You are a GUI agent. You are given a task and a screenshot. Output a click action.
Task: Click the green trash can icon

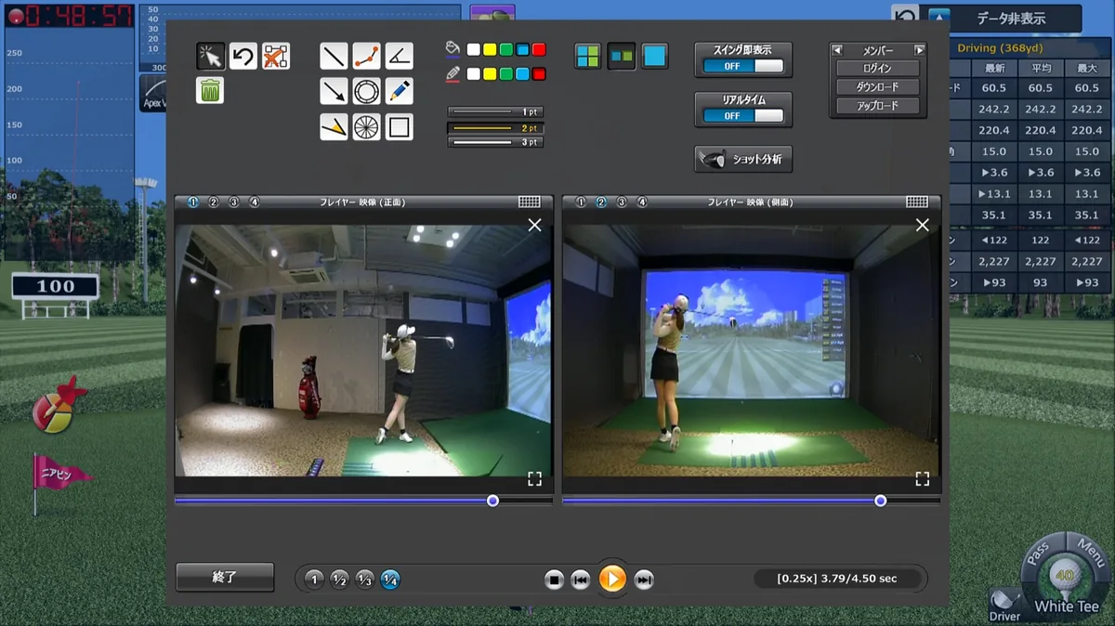(x=211, y=90)
